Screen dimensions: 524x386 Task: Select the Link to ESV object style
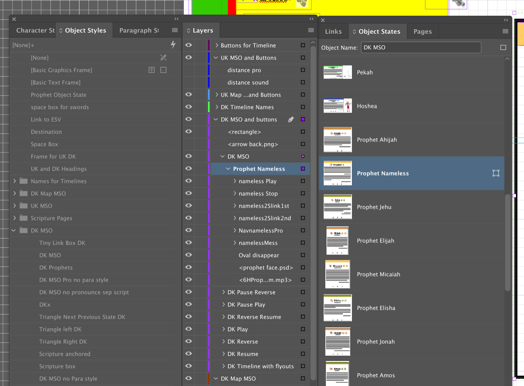tap(47, 119)
